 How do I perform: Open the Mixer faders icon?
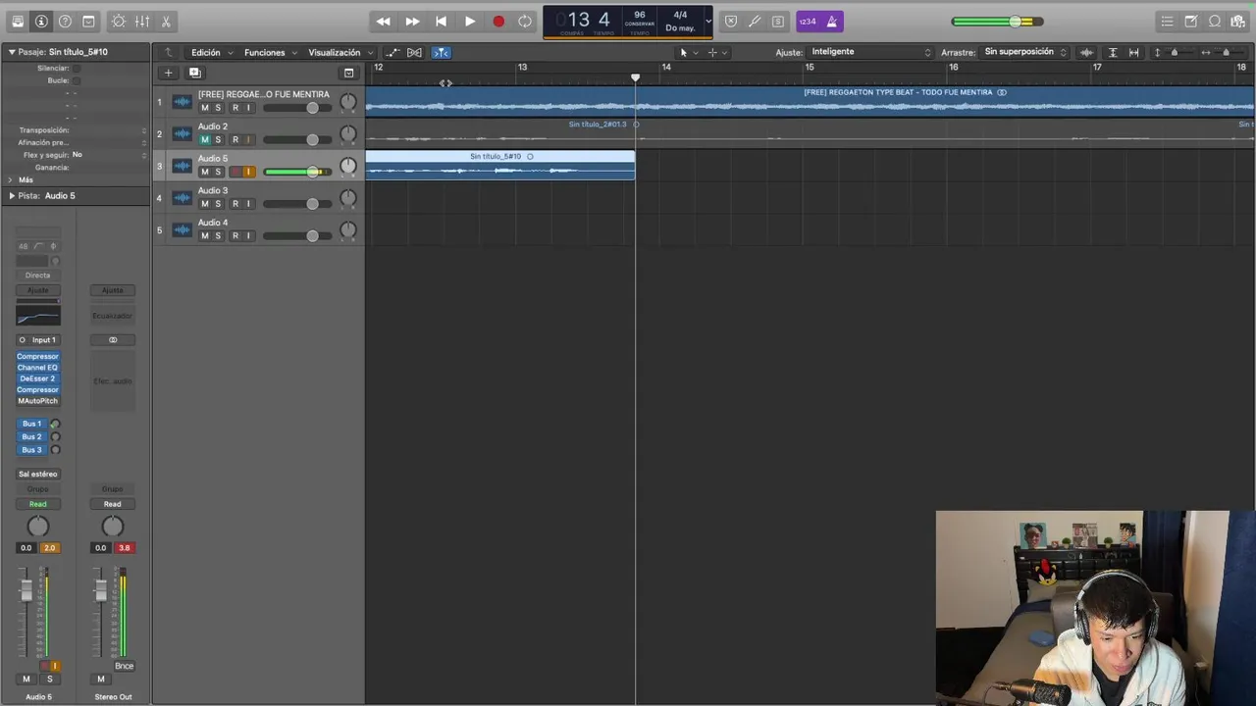142,22
